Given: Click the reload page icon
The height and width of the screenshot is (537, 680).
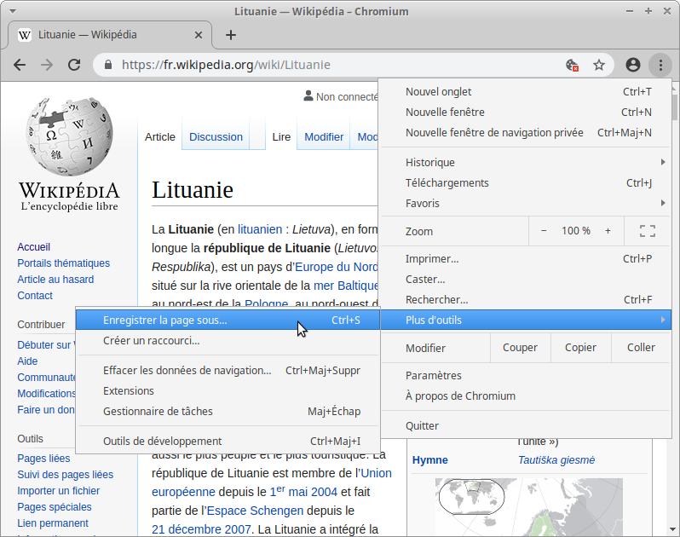Looking at the screenshot, I should point(74,65).
